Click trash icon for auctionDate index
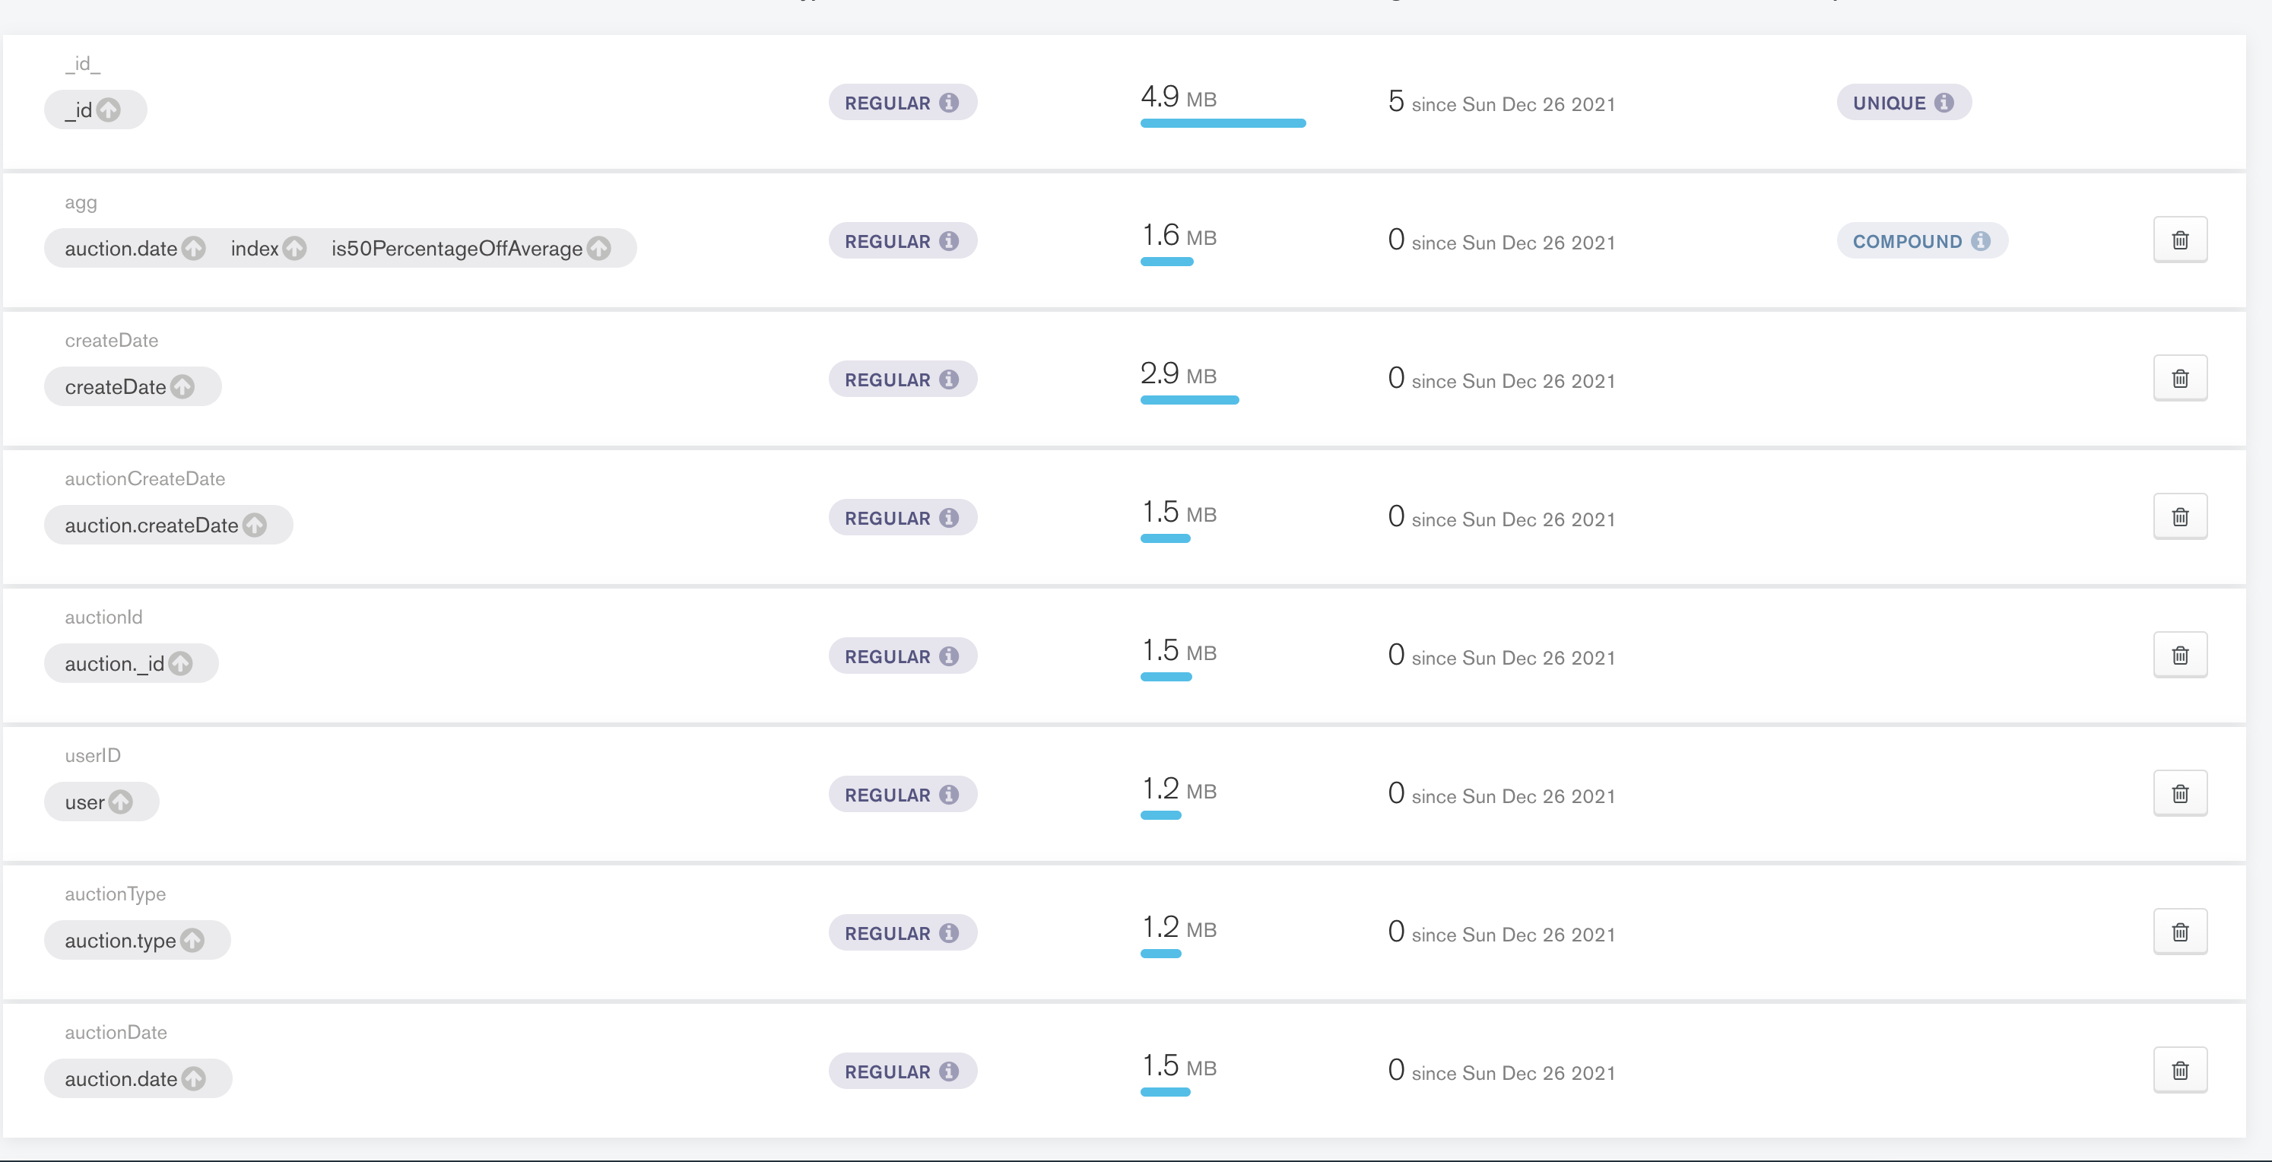 coord(2179,1071)
